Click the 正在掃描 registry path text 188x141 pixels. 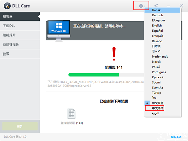96,84
